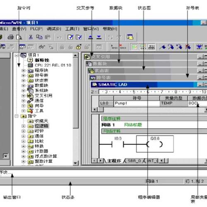207x207 pixels.
Task: Open Print Preview from toolbar
Action: (19, 37)
